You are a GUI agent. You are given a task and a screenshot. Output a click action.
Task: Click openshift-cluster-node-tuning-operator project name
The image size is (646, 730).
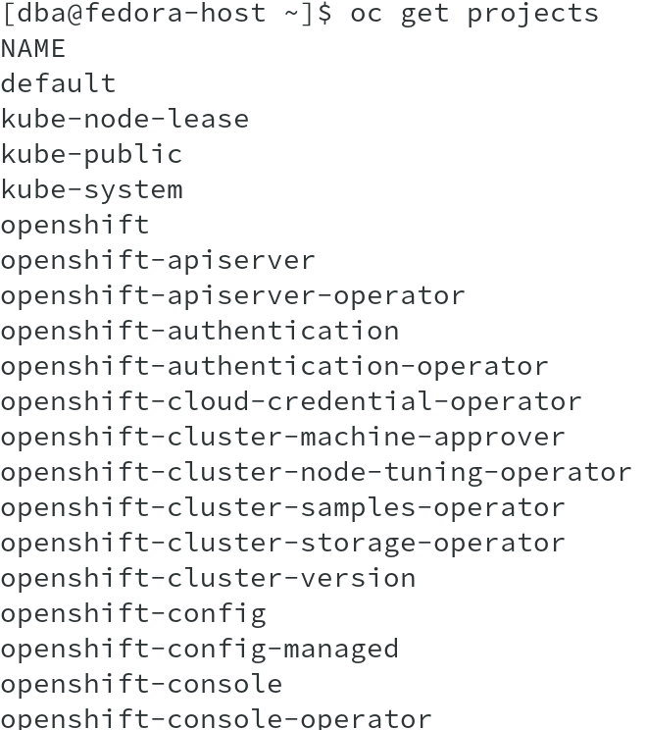(316, 473)
